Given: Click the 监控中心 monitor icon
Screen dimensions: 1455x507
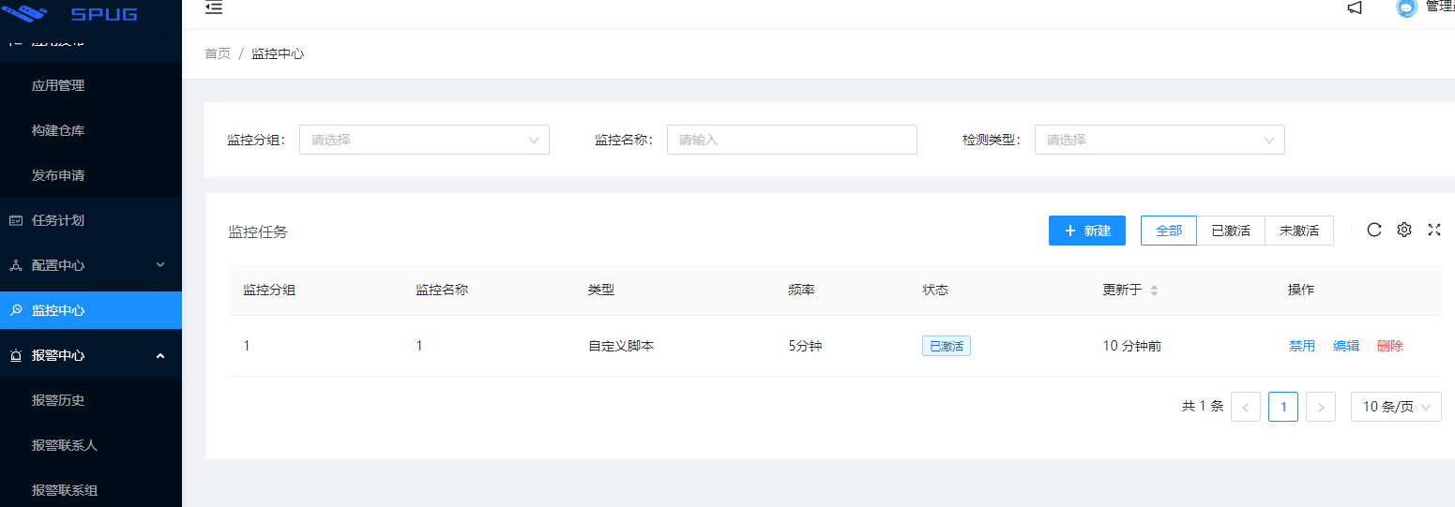Looking at the screenshot, I should [x=16, y=310].
